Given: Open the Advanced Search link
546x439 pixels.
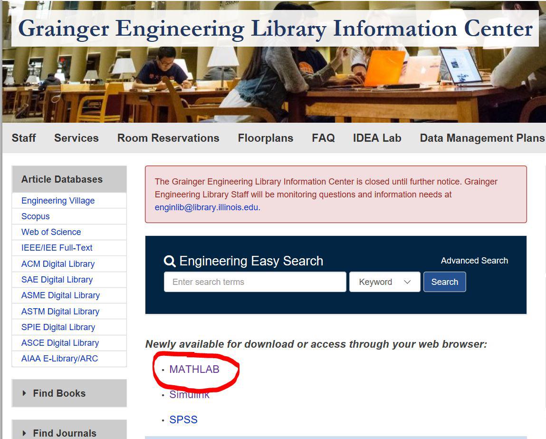Looking at the screenshot, I should [x=474, y=261].
